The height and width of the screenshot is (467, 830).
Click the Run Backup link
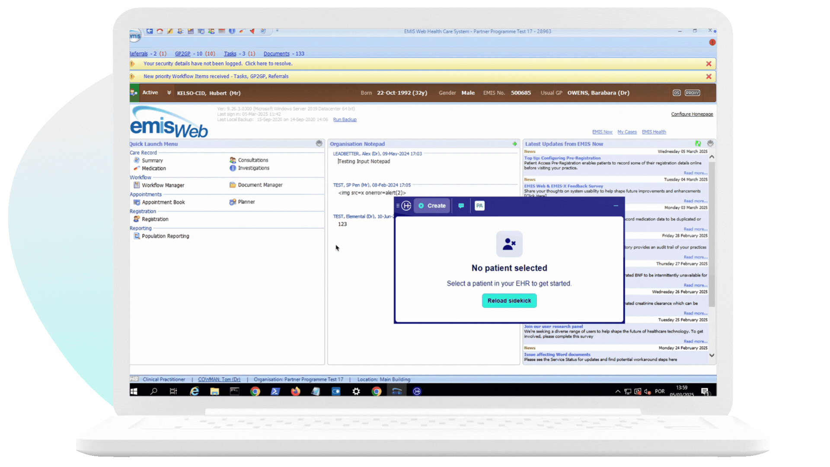[345, 120]
